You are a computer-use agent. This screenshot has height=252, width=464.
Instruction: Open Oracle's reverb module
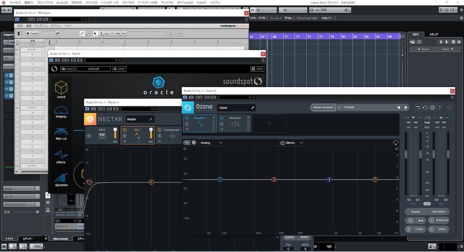pos(61,90)
